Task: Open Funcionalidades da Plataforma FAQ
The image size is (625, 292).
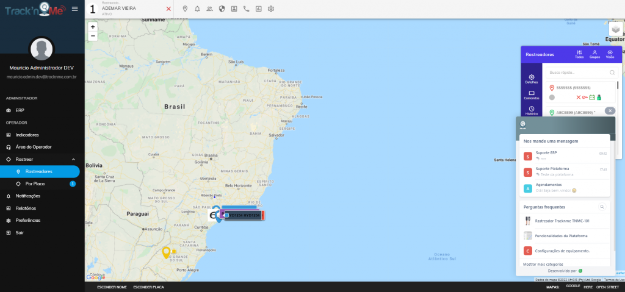Action: (x=565, y=236)
